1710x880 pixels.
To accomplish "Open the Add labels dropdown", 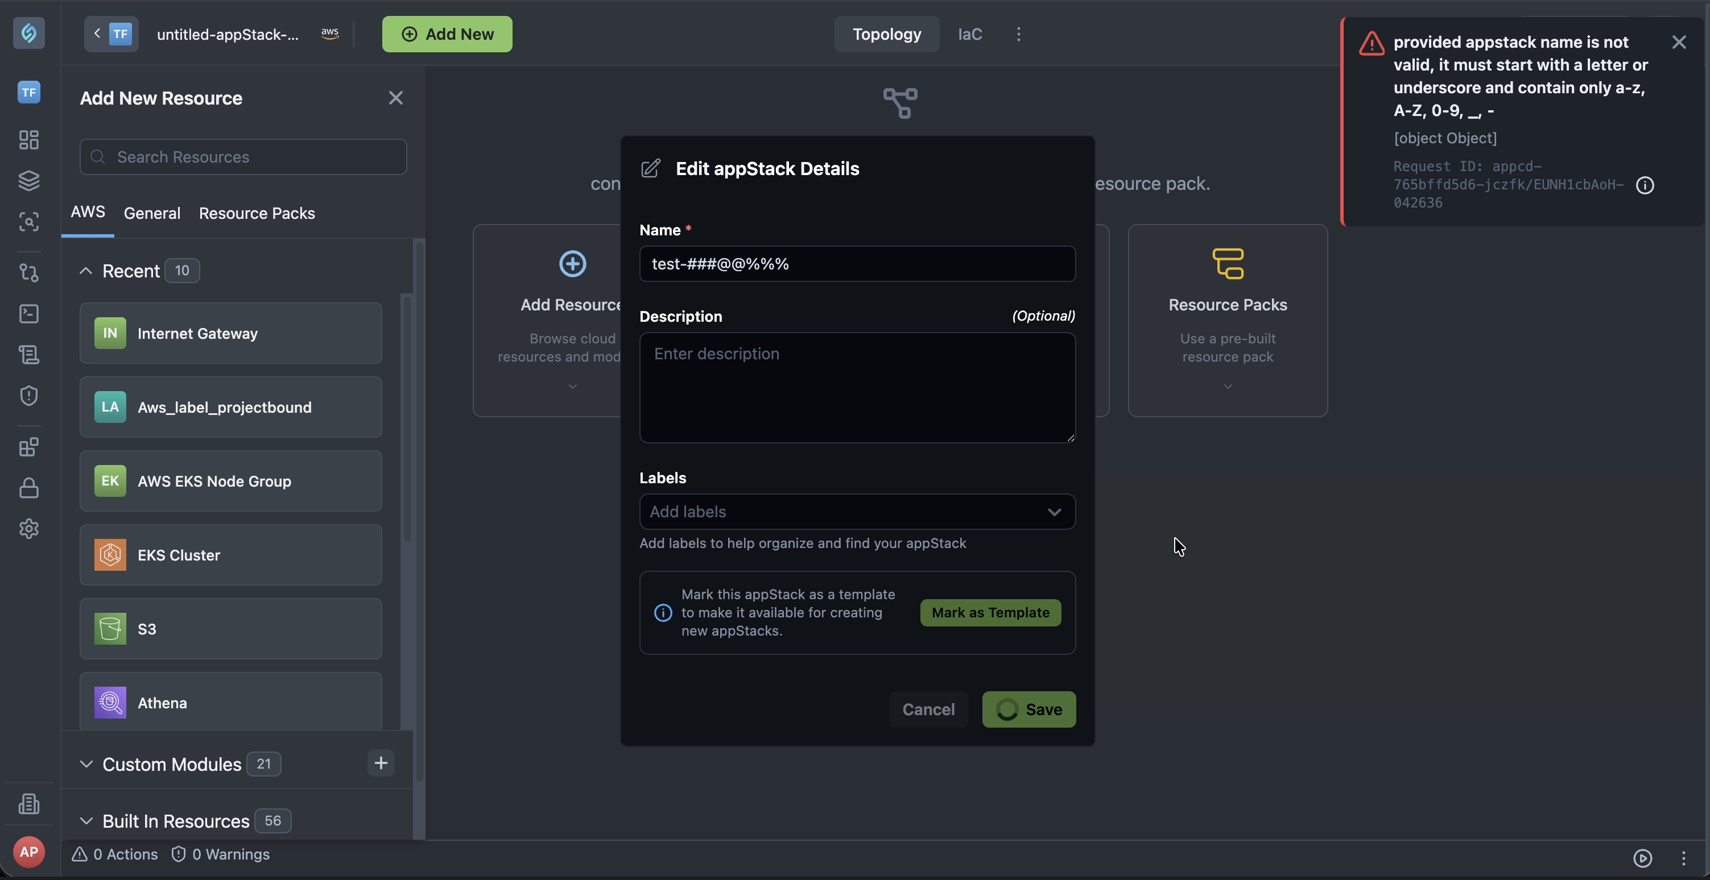I will (857, 512).
